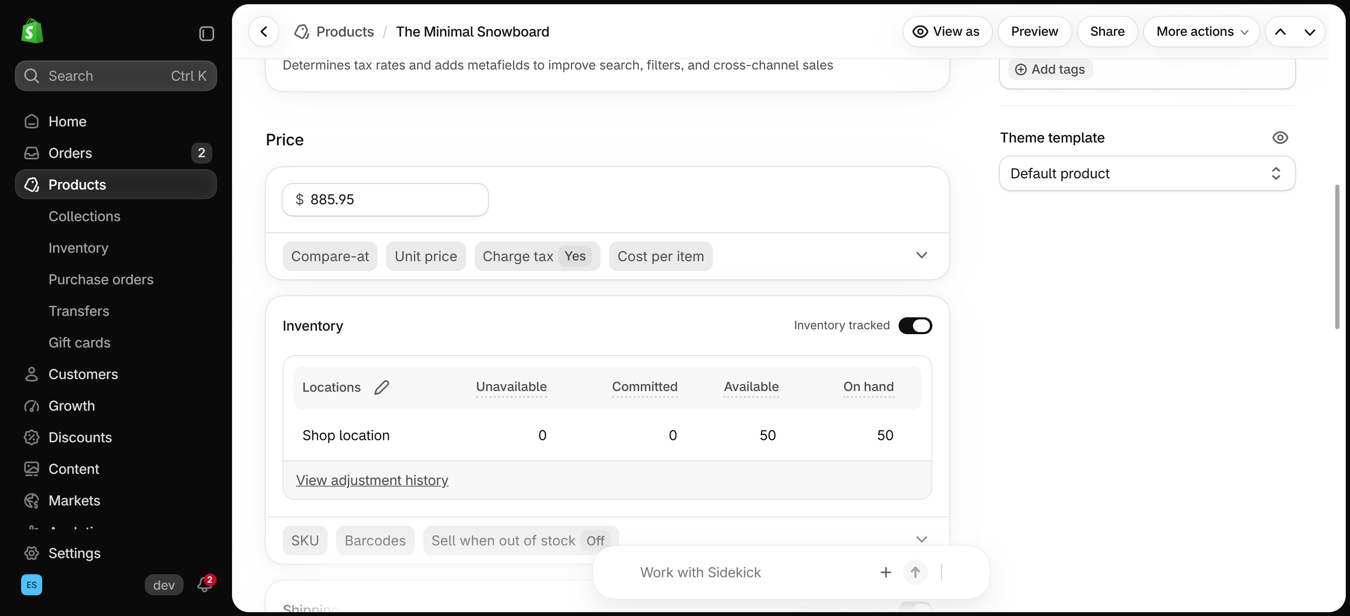Screen dimensions: 1350x616
Task: Open the More actions dropdown
Action: [1201, 32]
